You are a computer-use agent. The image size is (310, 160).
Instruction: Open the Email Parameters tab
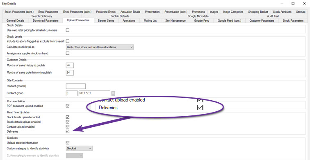pos(48,12)
